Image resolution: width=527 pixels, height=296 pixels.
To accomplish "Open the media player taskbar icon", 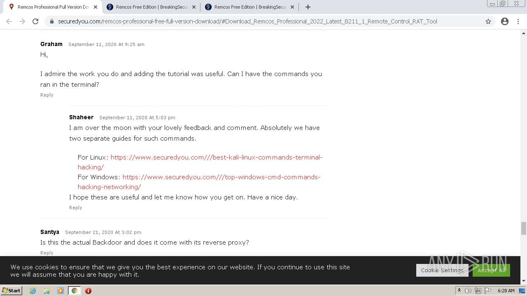I will coord(61,291).
